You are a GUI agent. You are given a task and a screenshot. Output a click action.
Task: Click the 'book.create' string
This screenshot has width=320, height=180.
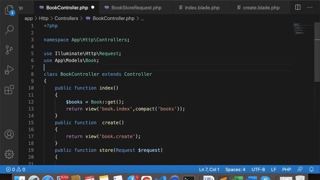(x=117, y=136)
